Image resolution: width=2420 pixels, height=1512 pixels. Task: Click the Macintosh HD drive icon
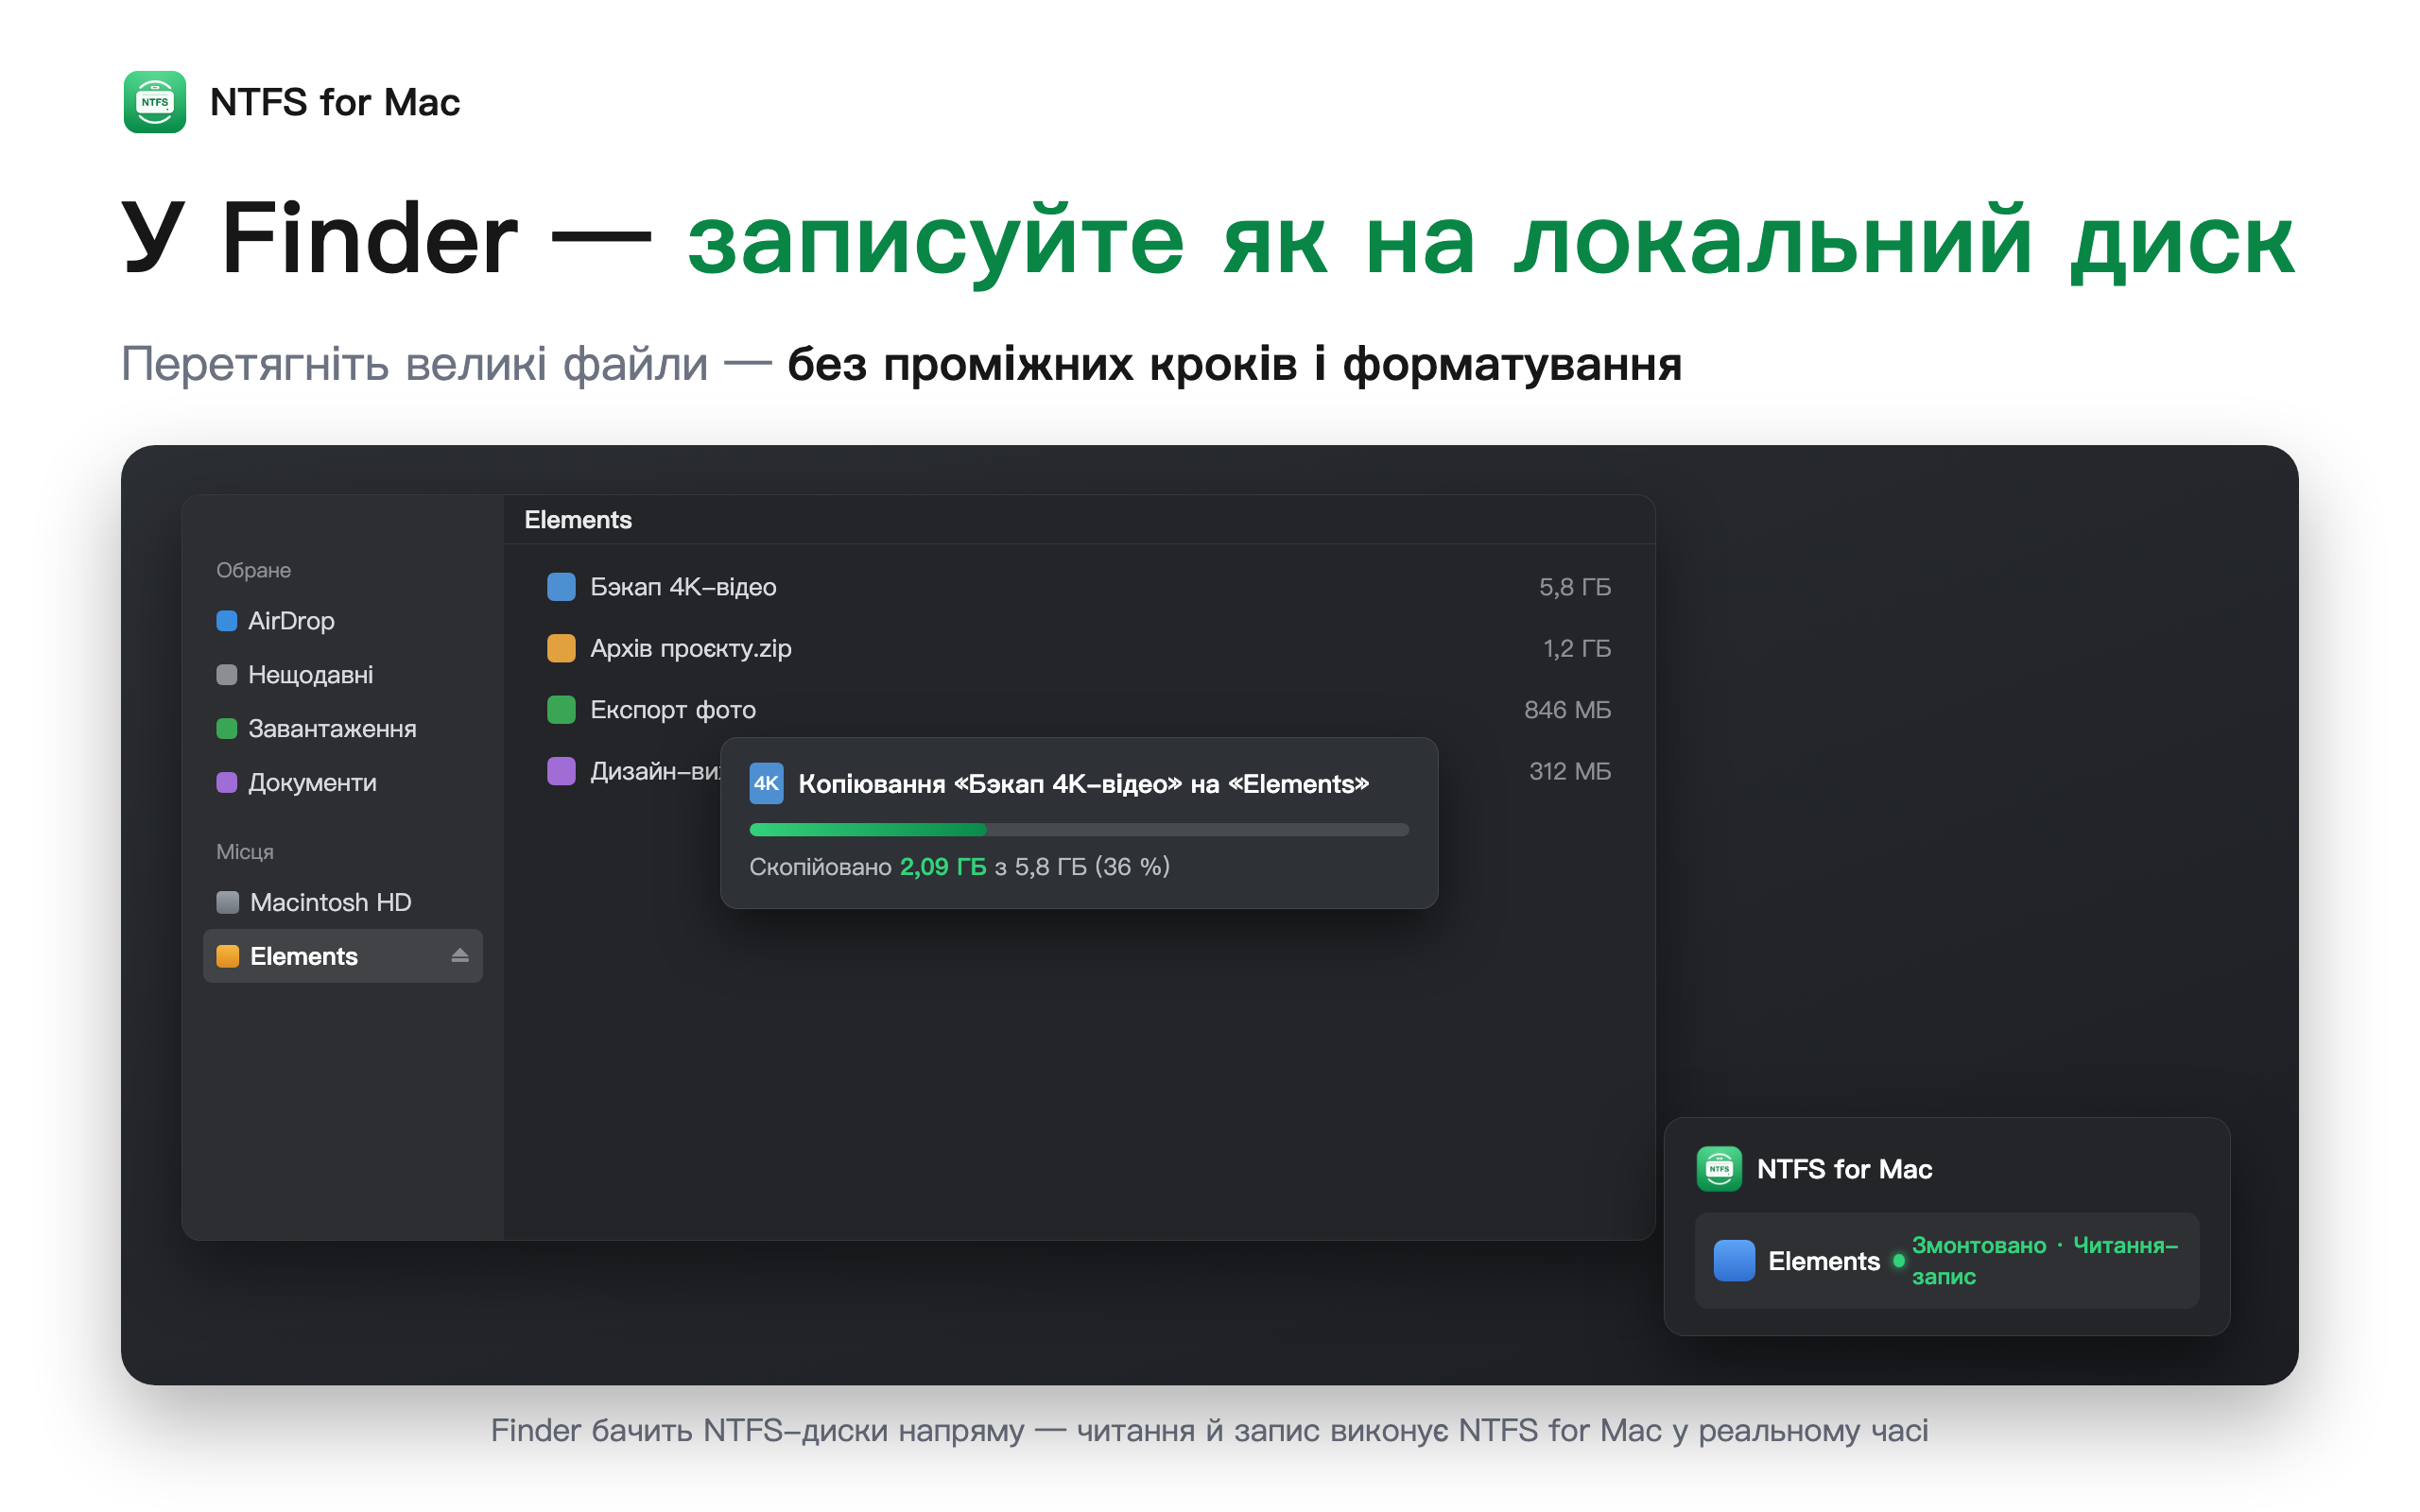tap(228, 903)
